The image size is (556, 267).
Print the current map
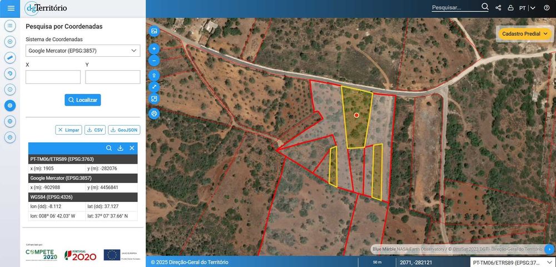[x=154, y=114]
